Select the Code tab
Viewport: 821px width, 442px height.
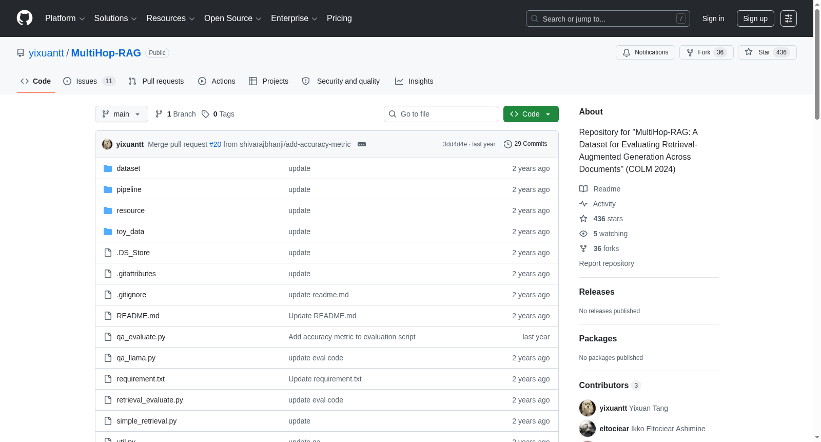coord(36,81)
